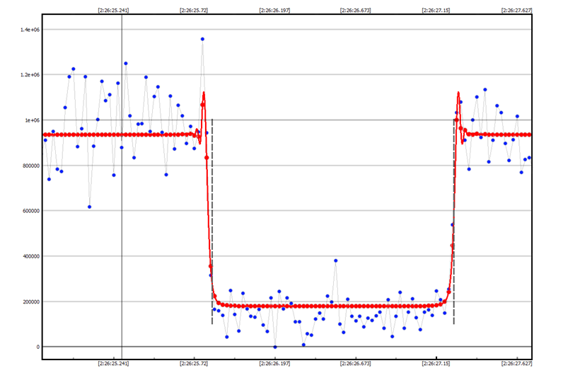Click the top axis label [2:26:25.241]
563x375 pixels.
coord(113,11)
